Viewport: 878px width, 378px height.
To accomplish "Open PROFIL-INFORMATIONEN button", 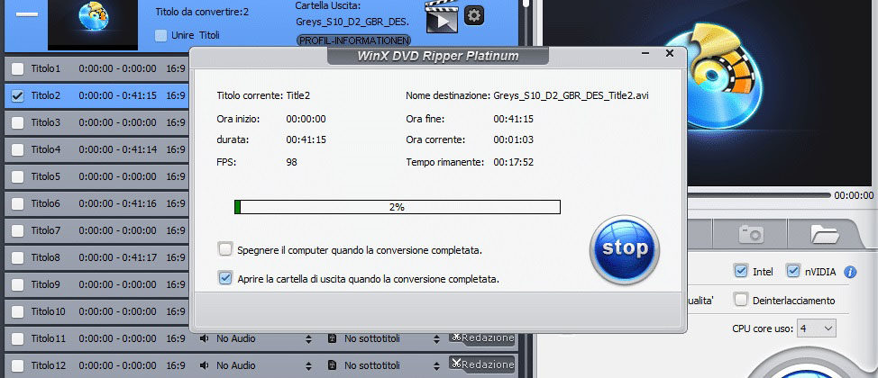I will click(353, 40).
